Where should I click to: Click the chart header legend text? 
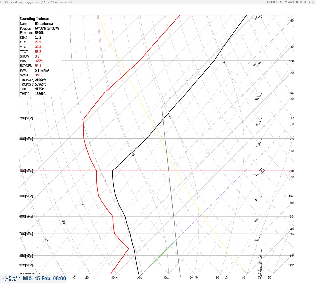pos(37,2)
